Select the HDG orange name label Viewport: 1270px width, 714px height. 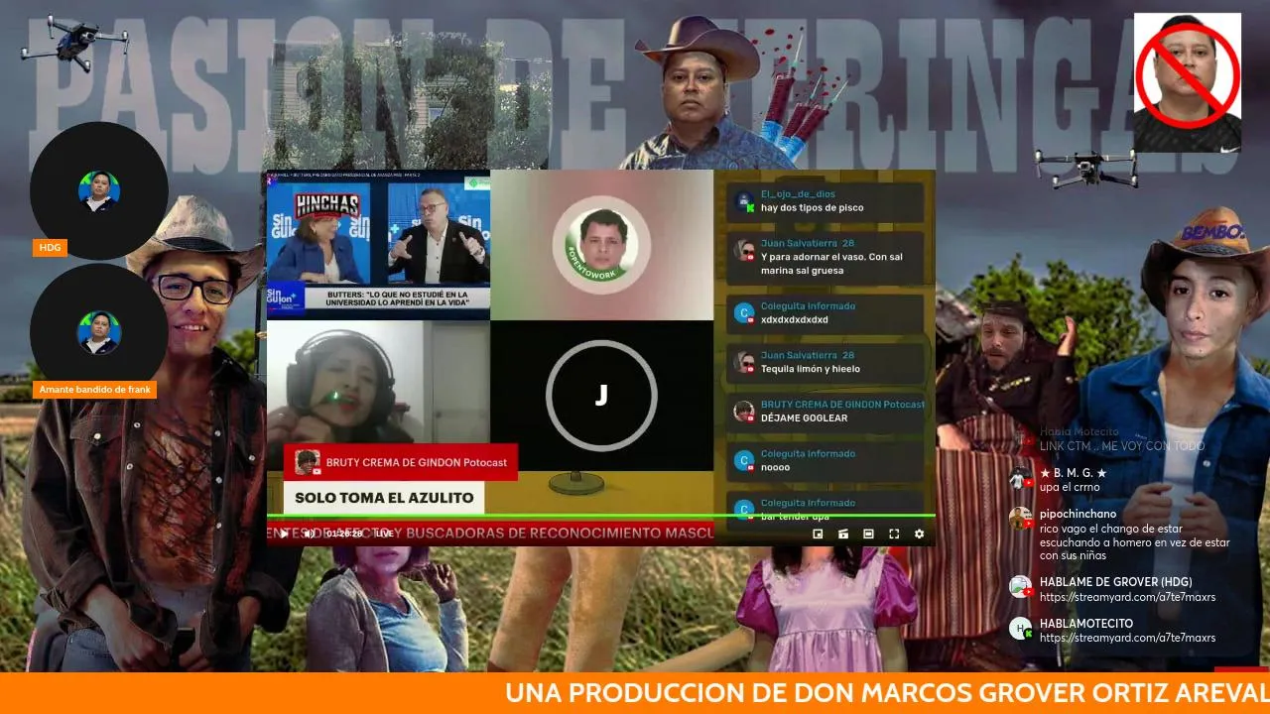(50, 248)
